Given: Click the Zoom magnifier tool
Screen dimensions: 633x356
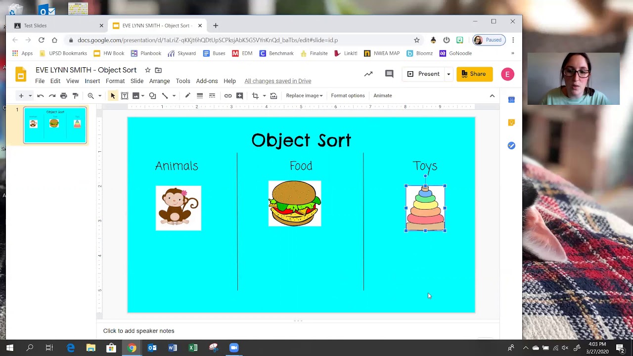Looking at the screenshot, I should [x=90, y=95].
